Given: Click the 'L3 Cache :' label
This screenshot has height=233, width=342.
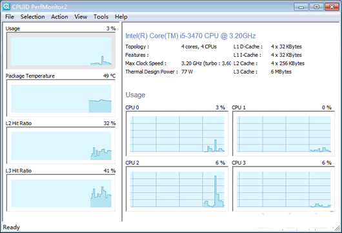Looking at the screenshot, I should point(245,72).
